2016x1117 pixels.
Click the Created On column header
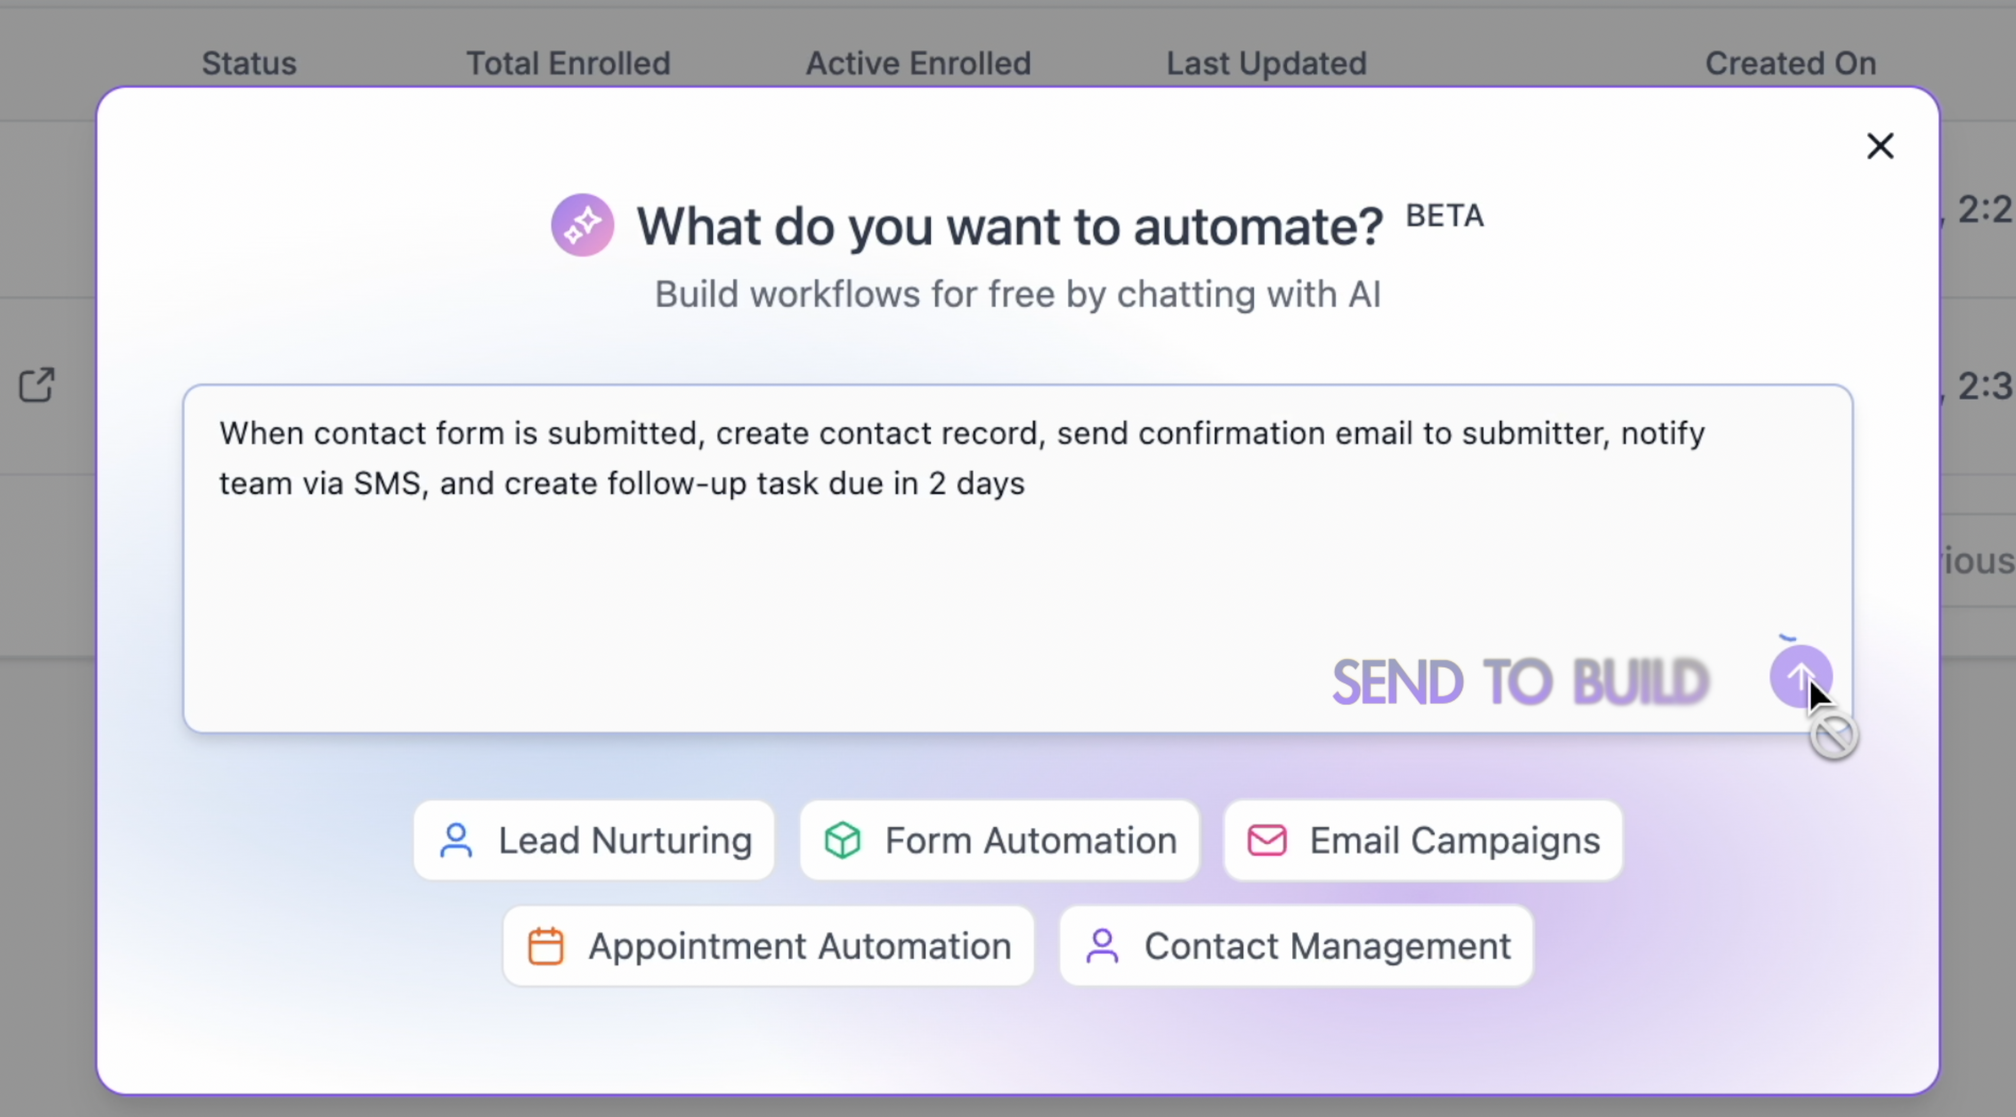click(1790, 63)
